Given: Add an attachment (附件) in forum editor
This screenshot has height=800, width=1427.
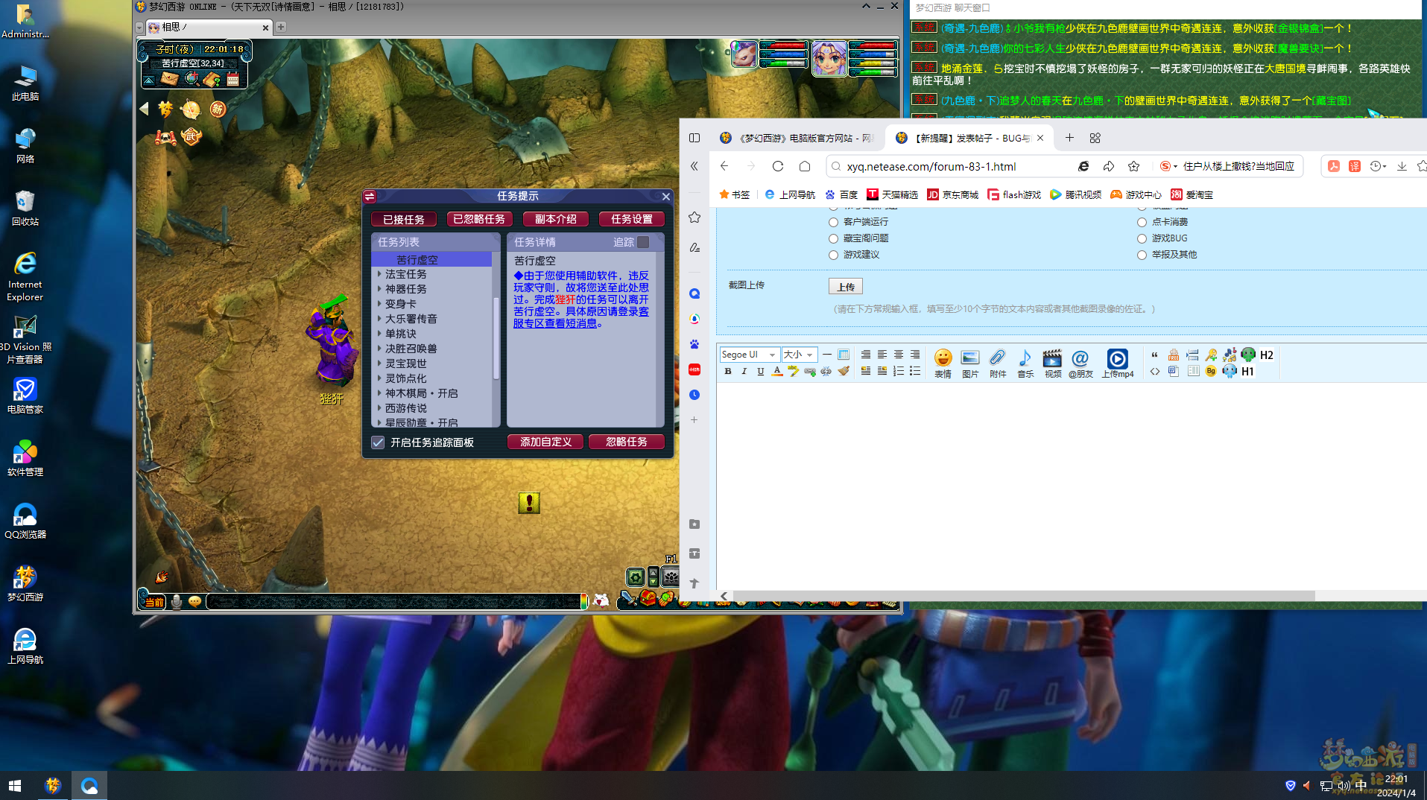Looking at the screenshot, I should 998,363.
